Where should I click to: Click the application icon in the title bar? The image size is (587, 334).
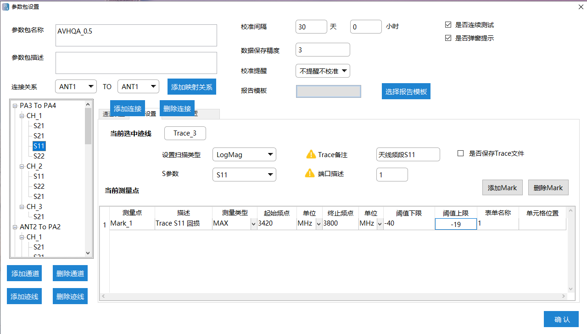6,7
